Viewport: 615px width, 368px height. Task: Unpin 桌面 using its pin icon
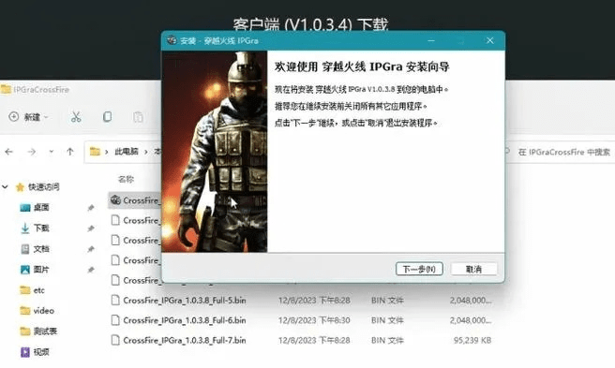click(x=91, y=207)
